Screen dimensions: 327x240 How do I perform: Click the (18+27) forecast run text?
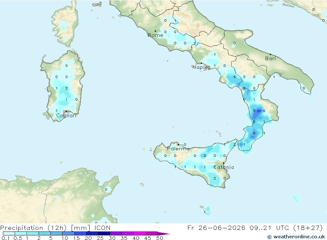[308, 228]
